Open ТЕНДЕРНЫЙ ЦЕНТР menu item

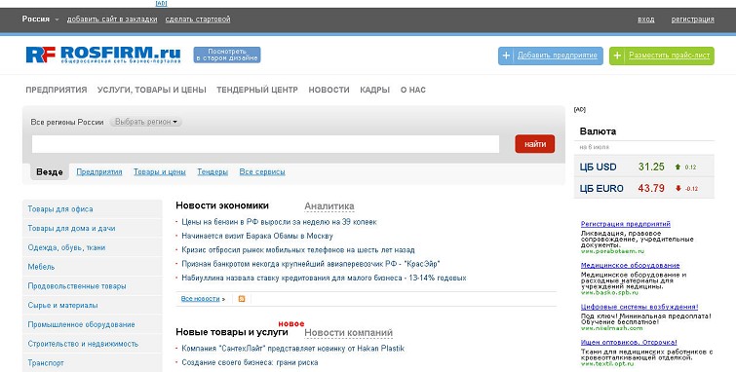pyautogui.click(x=257, y=90)
